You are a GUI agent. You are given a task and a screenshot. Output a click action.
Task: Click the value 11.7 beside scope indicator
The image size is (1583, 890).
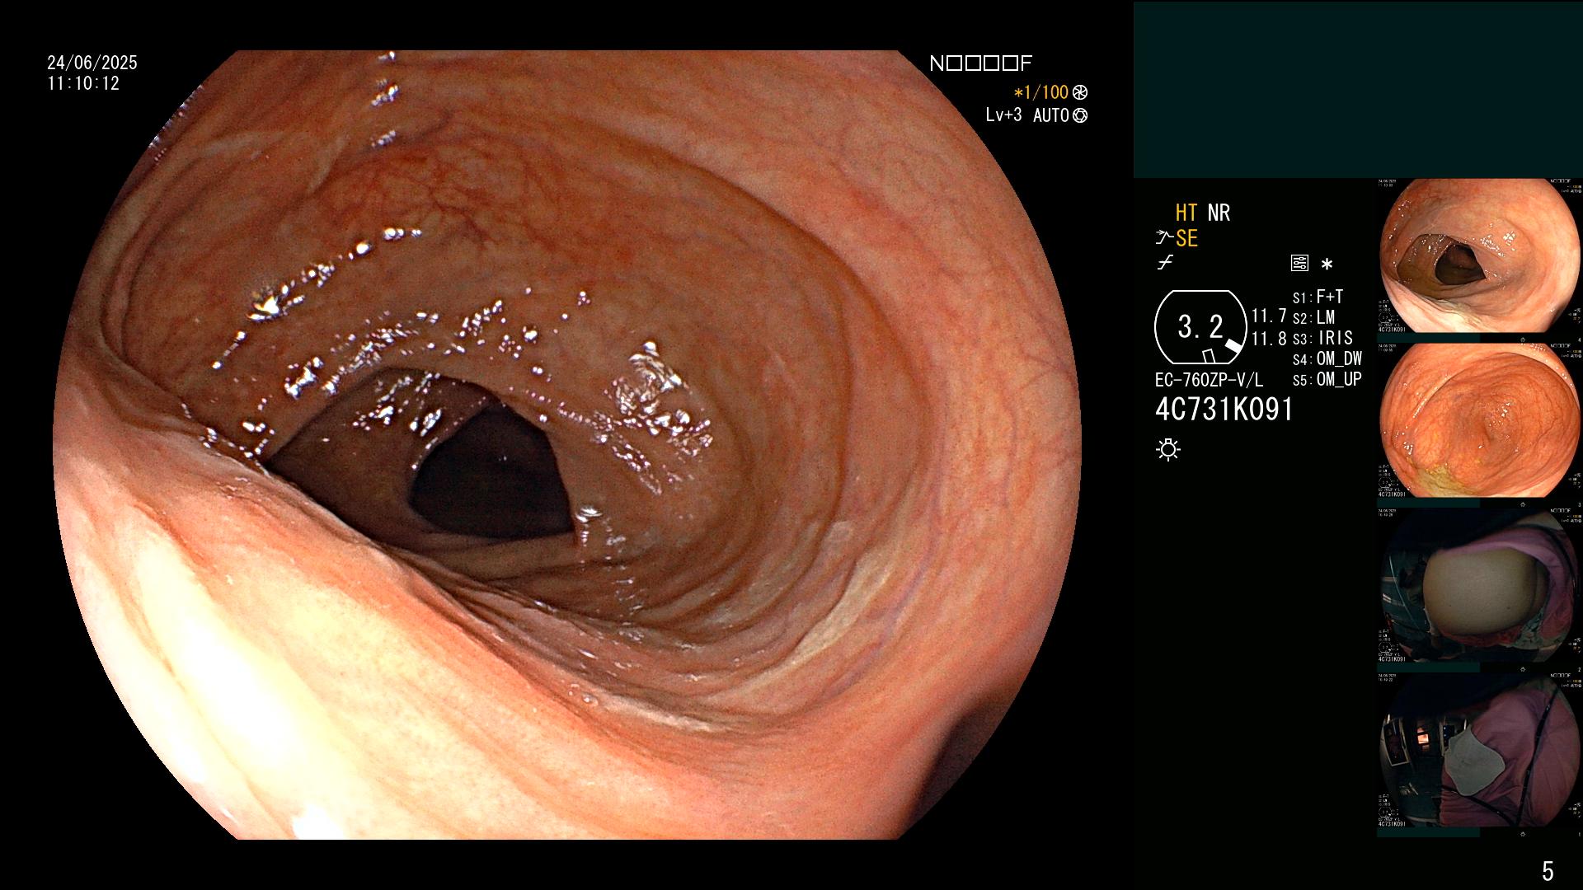[x=1269, y=316]
